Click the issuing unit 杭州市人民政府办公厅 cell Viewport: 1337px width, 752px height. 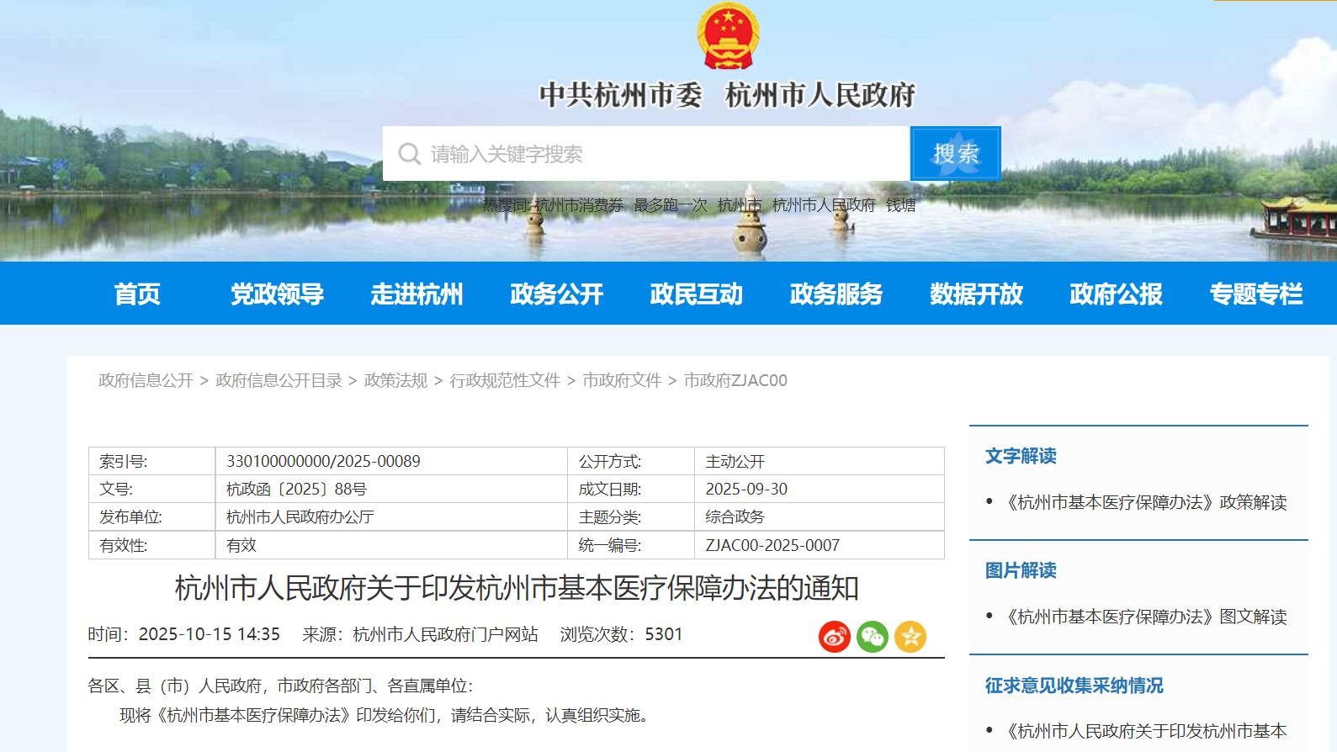391,516
